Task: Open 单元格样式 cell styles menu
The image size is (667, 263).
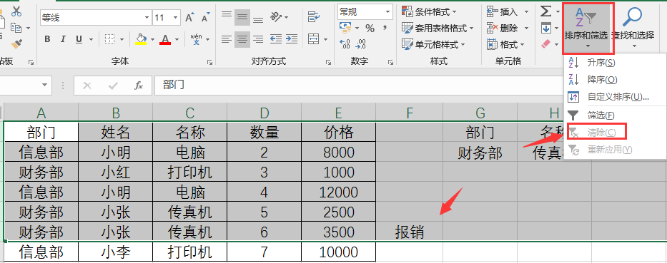Action: pyautogui.click(x=433, y=44)
